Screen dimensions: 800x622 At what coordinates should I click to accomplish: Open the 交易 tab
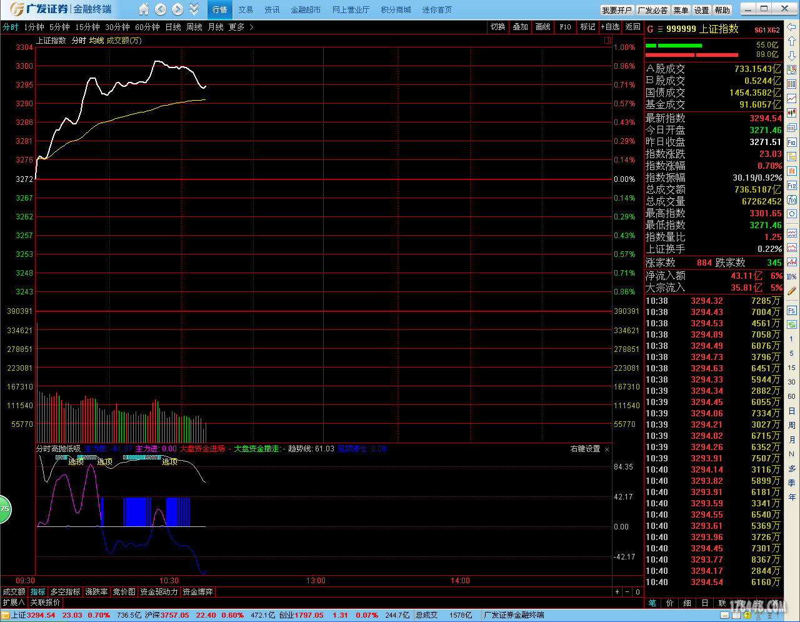coord(246,10)
